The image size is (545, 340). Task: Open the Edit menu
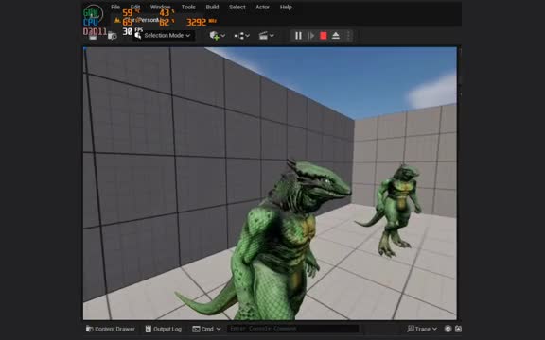point(135,7)
